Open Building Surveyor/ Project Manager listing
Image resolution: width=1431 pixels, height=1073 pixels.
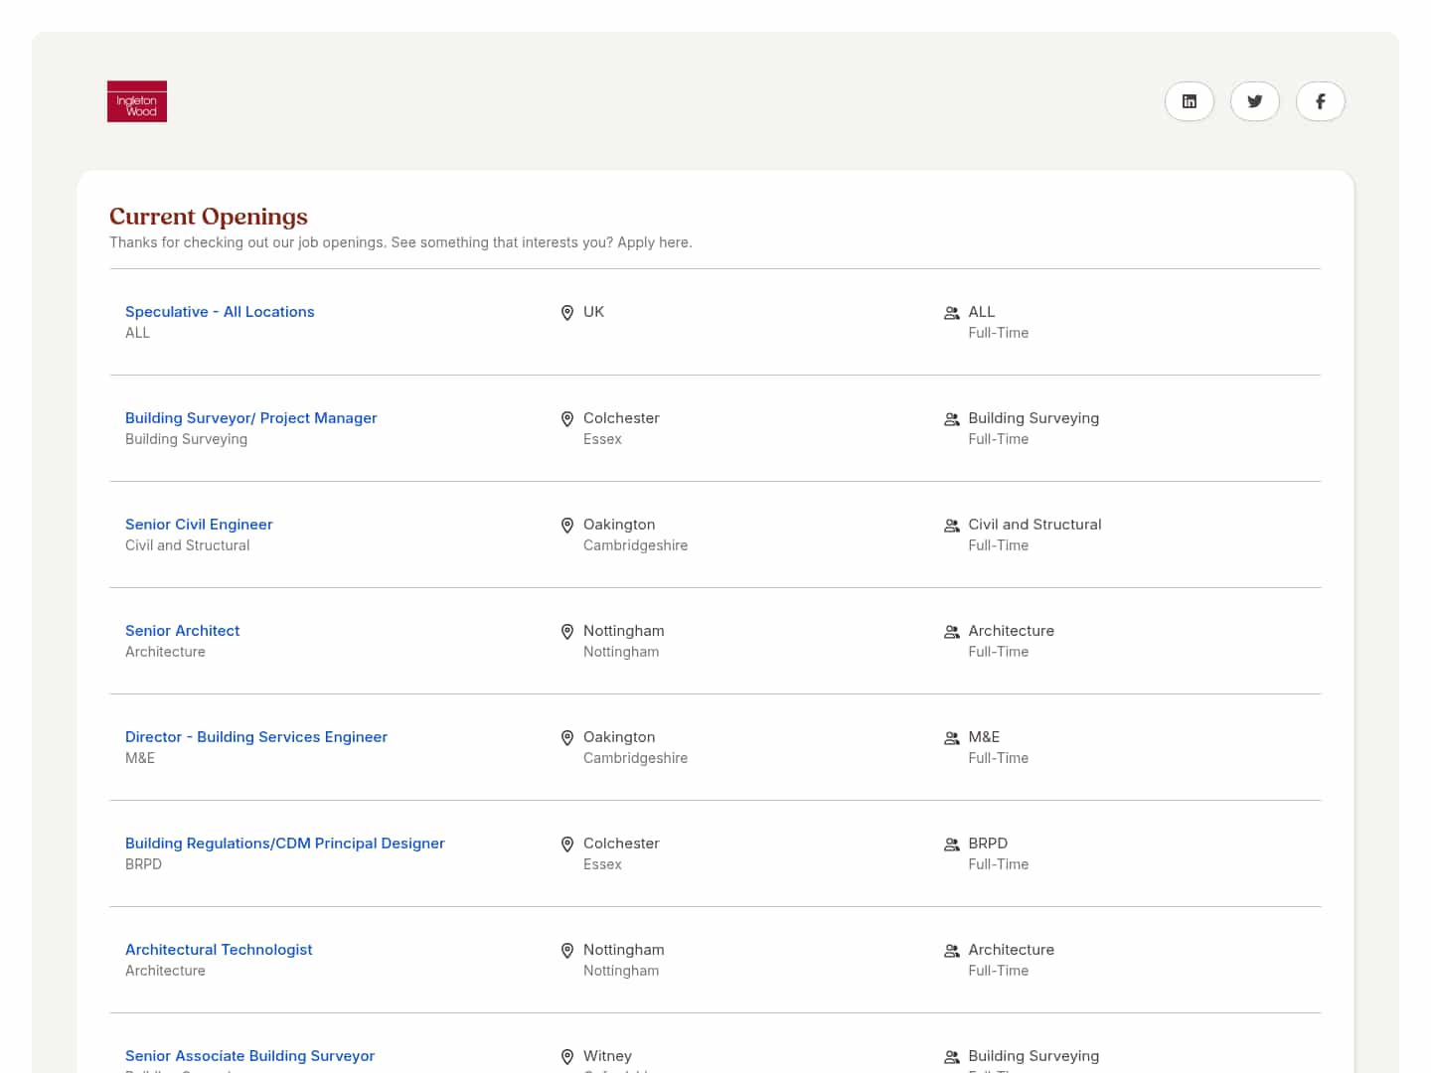point(250,418)
